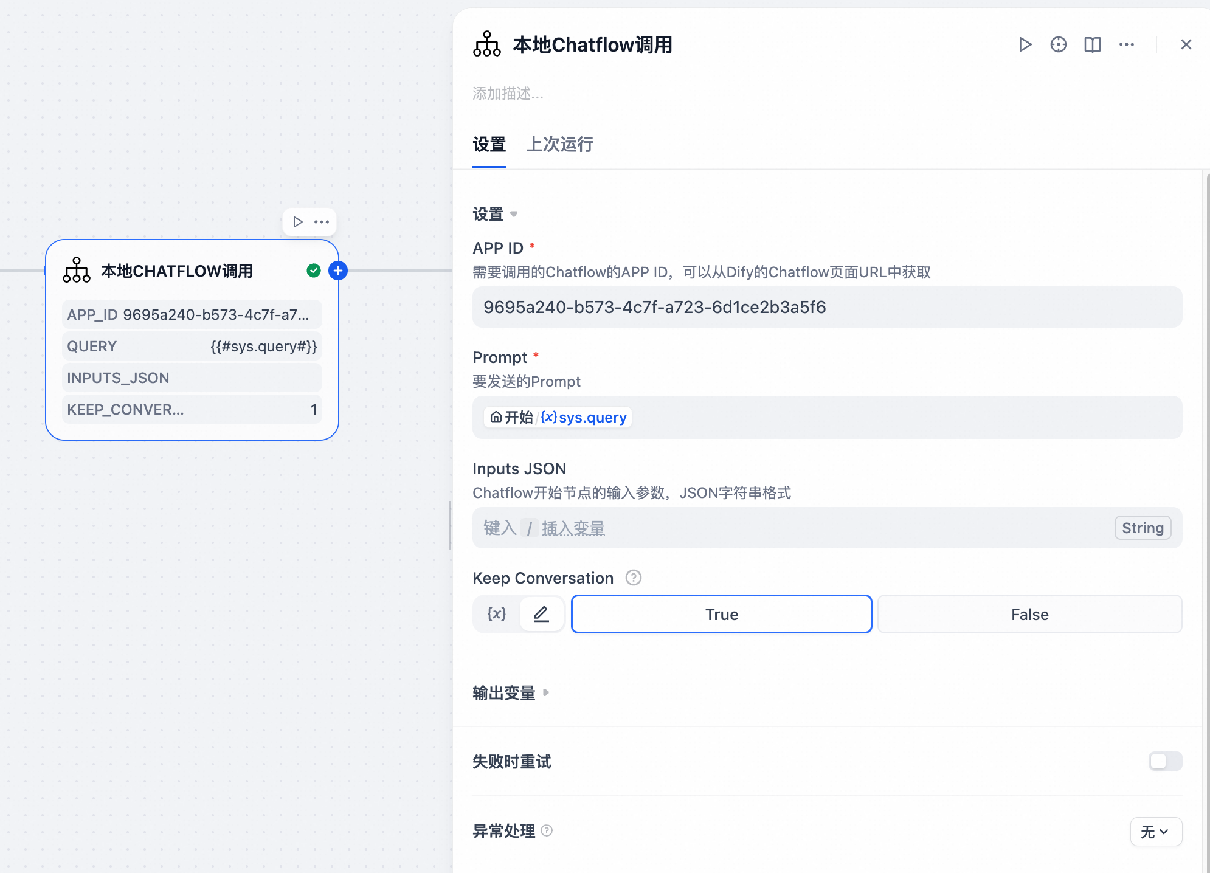Select False for Keep Conversation

click(x=1029, y=614)
